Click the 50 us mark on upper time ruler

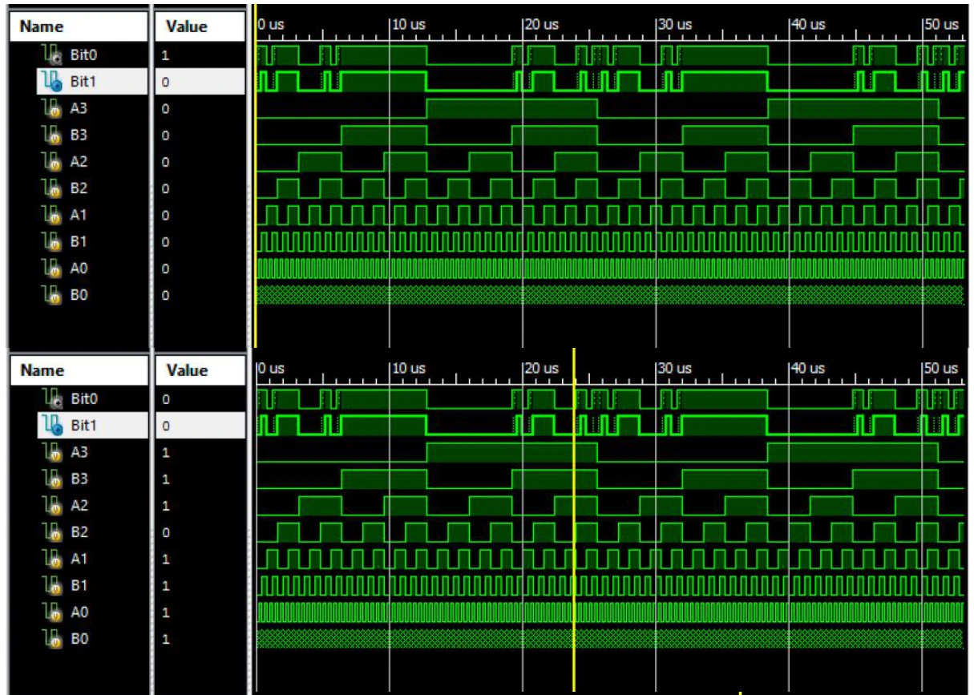coord(942,25)
